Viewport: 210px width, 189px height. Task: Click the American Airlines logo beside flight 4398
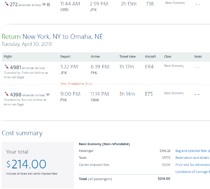pos(6,94)
